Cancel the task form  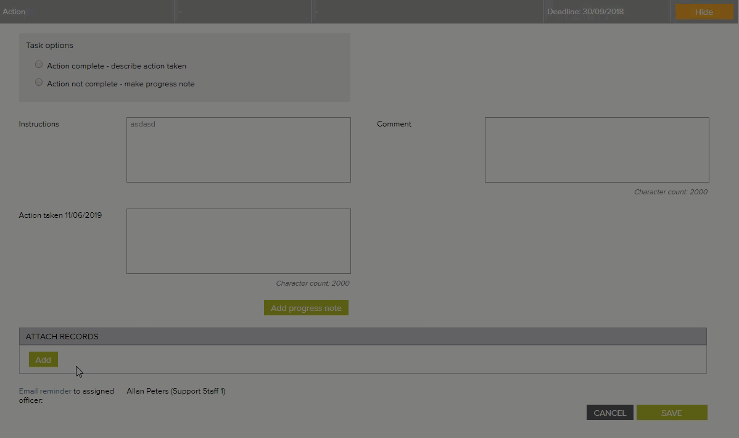pos(609,413)
